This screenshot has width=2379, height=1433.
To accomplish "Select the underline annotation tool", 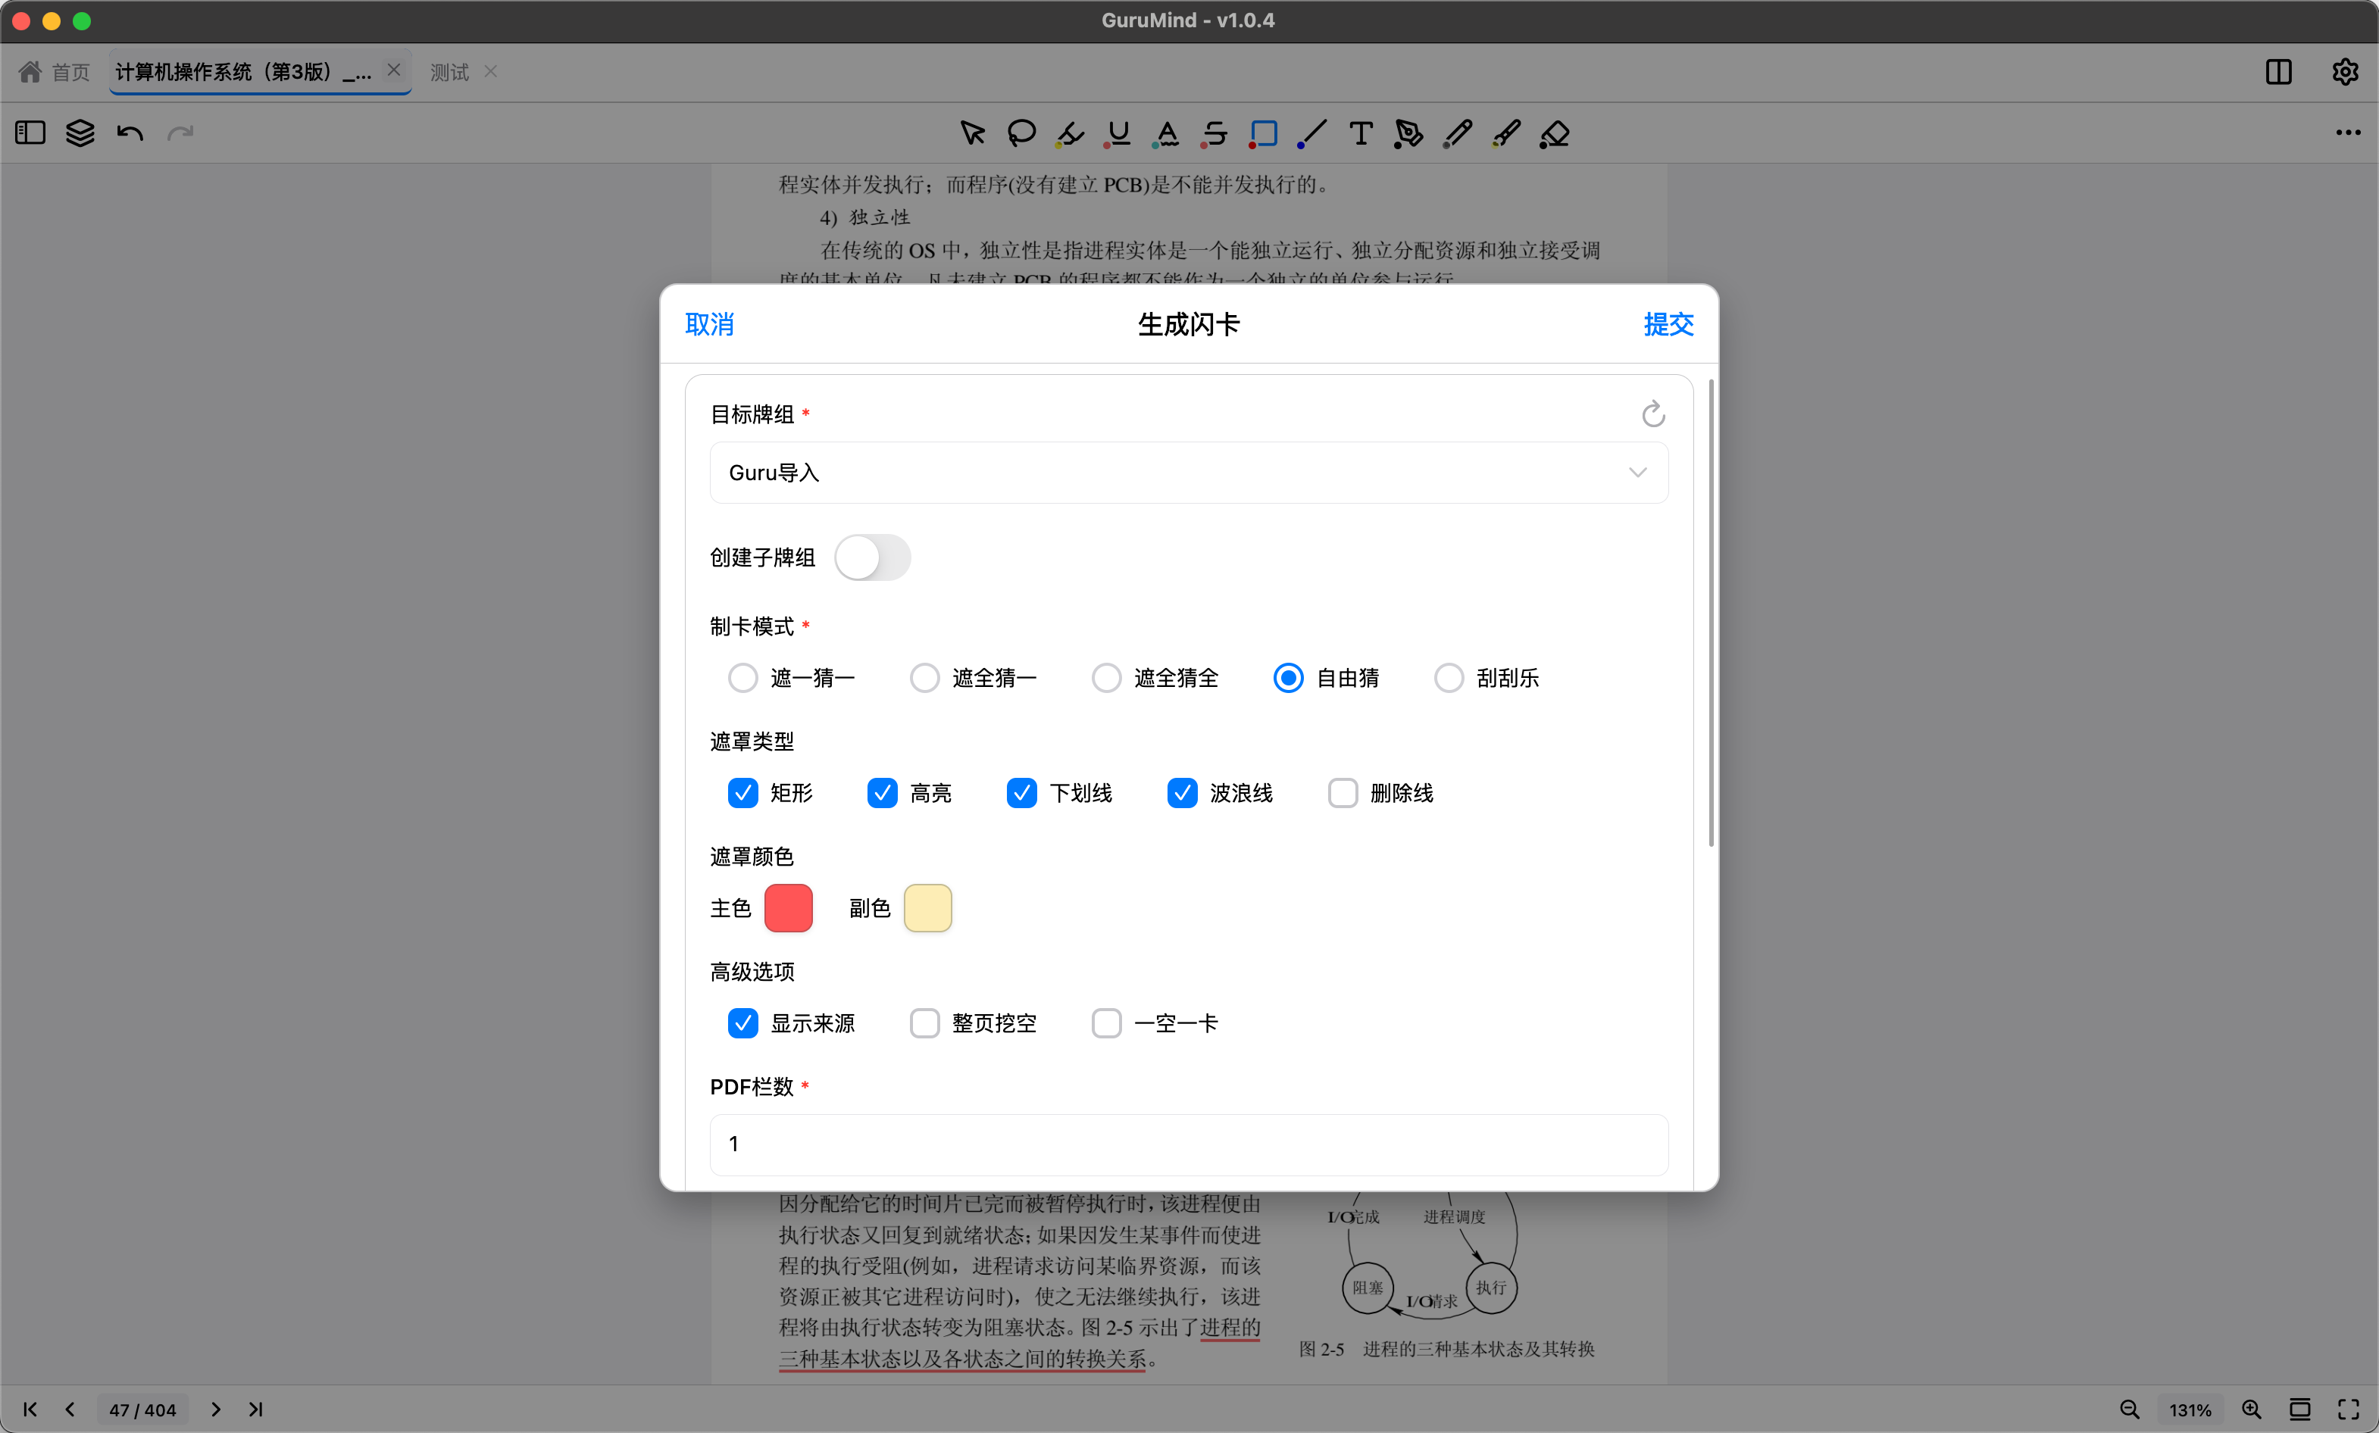I will click(1117, 133).
